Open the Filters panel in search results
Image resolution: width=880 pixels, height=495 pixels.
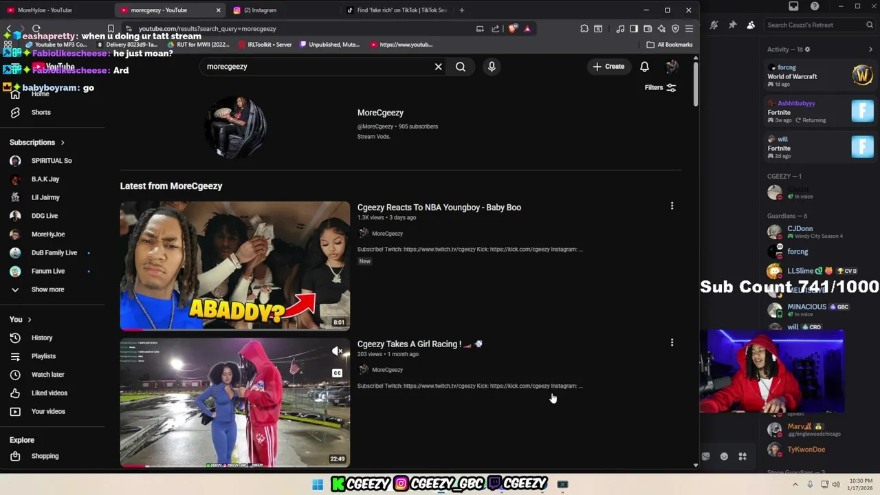[660, 87]
